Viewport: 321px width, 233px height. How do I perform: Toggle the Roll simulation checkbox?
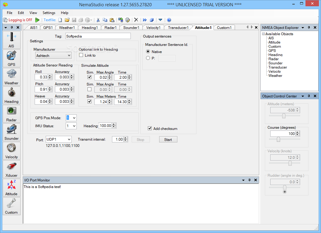pos(89,77)
